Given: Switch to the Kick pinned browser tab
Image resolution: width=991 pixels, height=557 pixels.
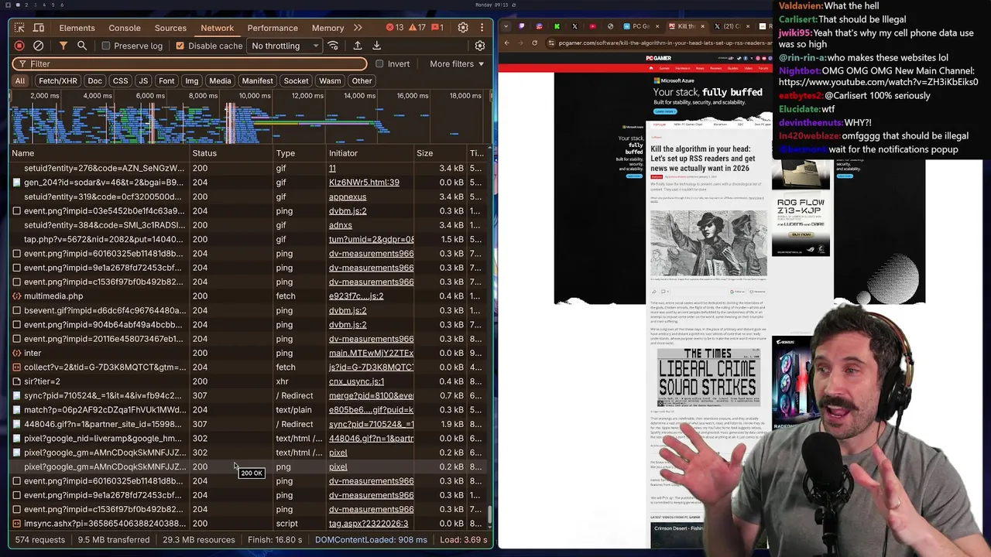Looking at the screenshot, I should 557,26.
